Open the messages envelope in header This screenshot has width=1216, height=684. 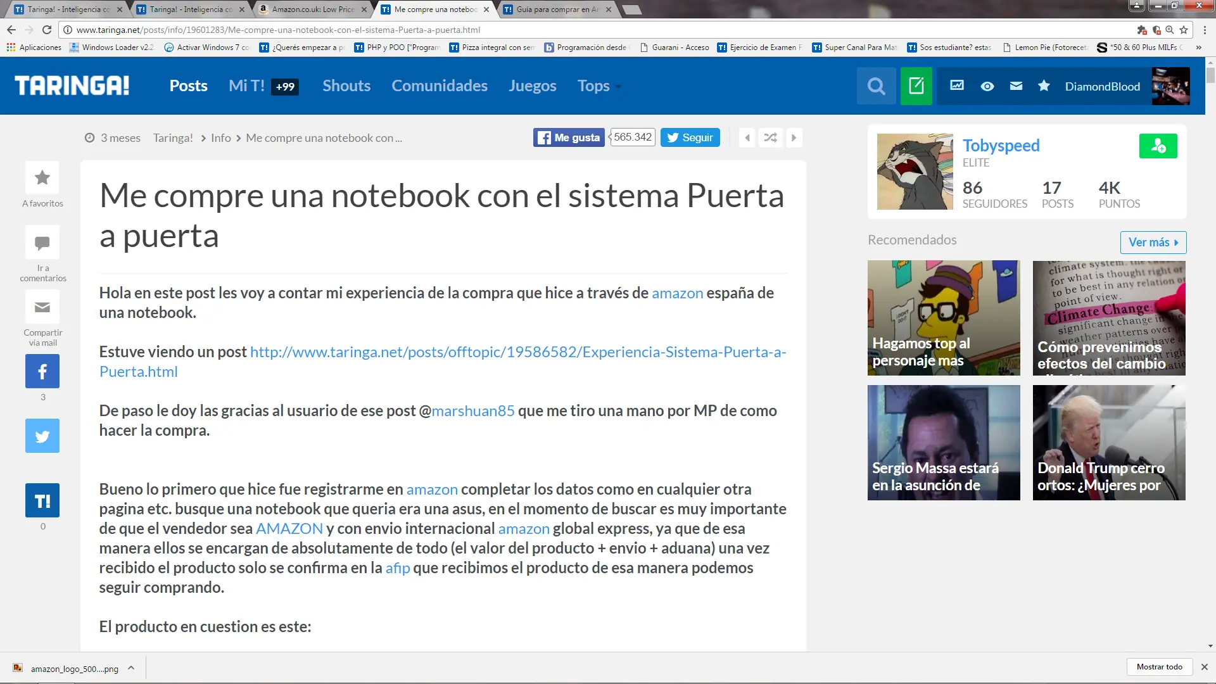click(1016, 85)
